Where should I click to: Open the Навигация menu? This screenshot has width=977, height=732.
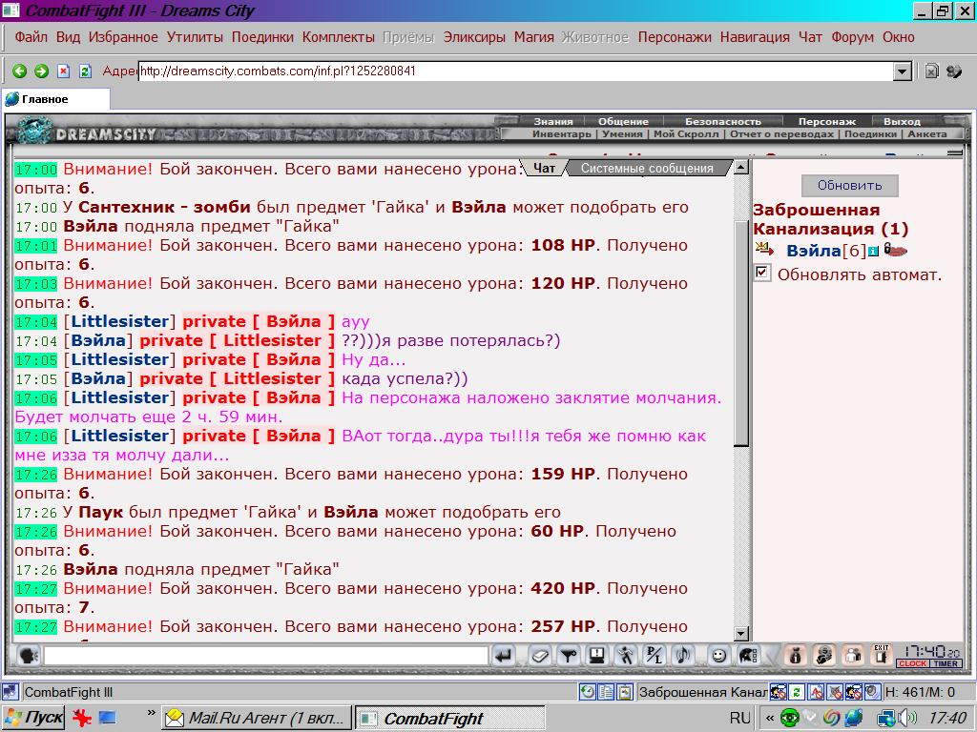755,37
